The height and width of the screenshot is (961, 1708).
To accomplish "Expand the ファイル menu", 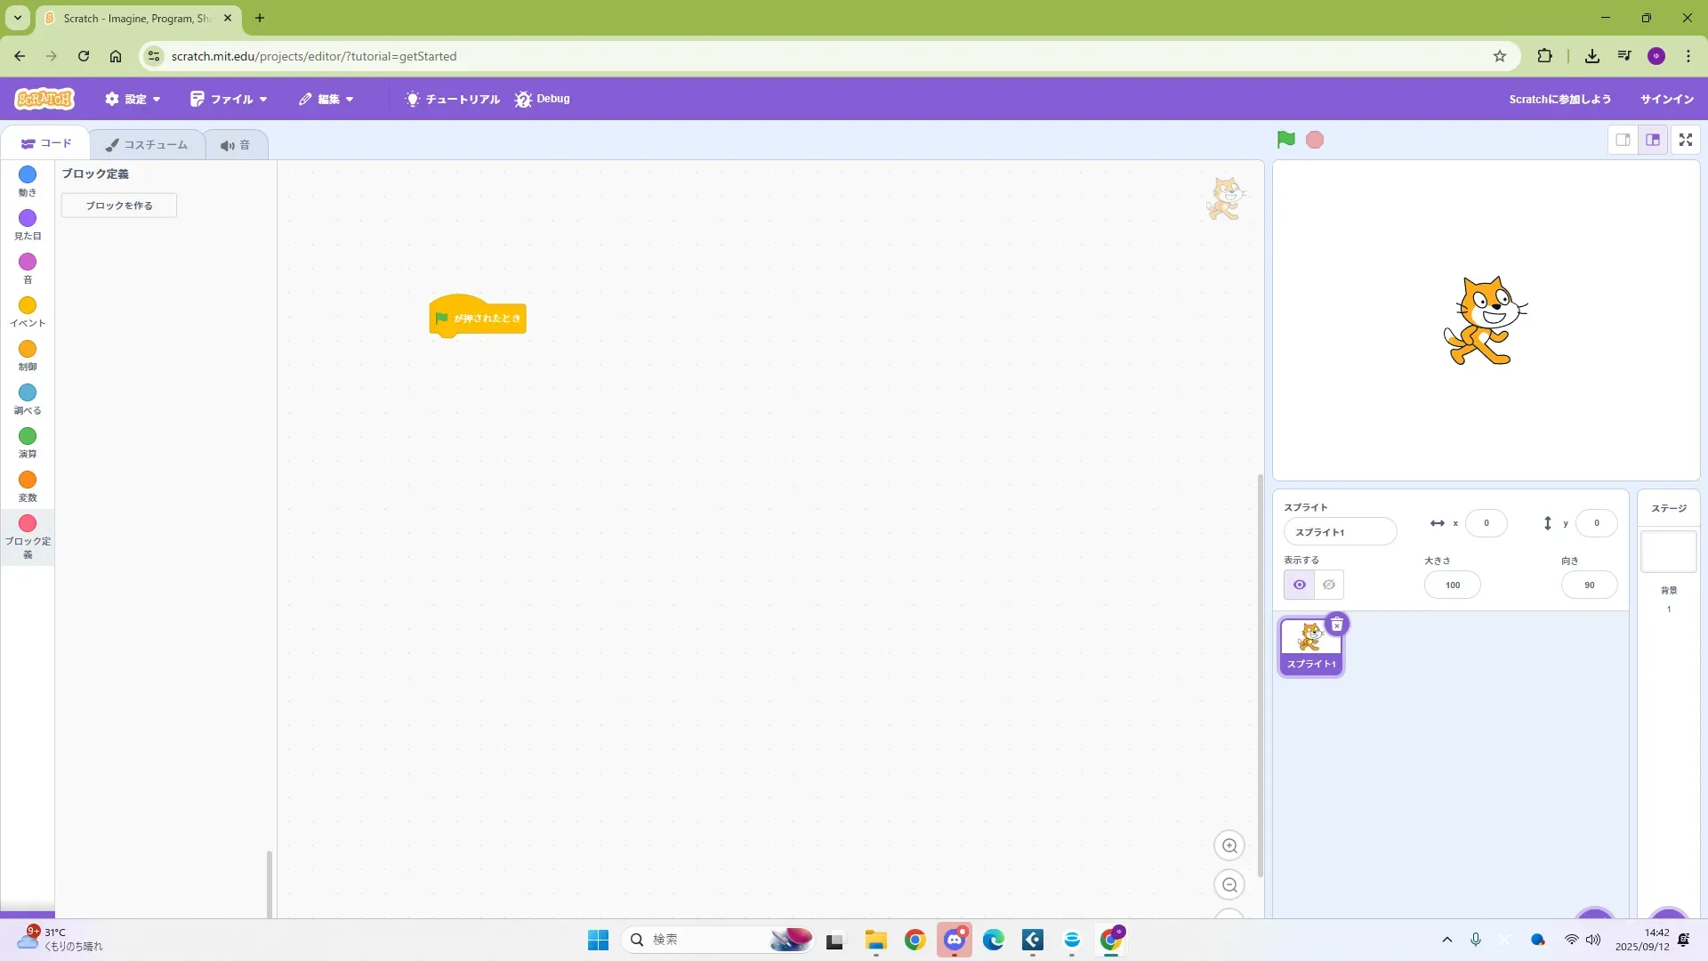I will [229, 99].
